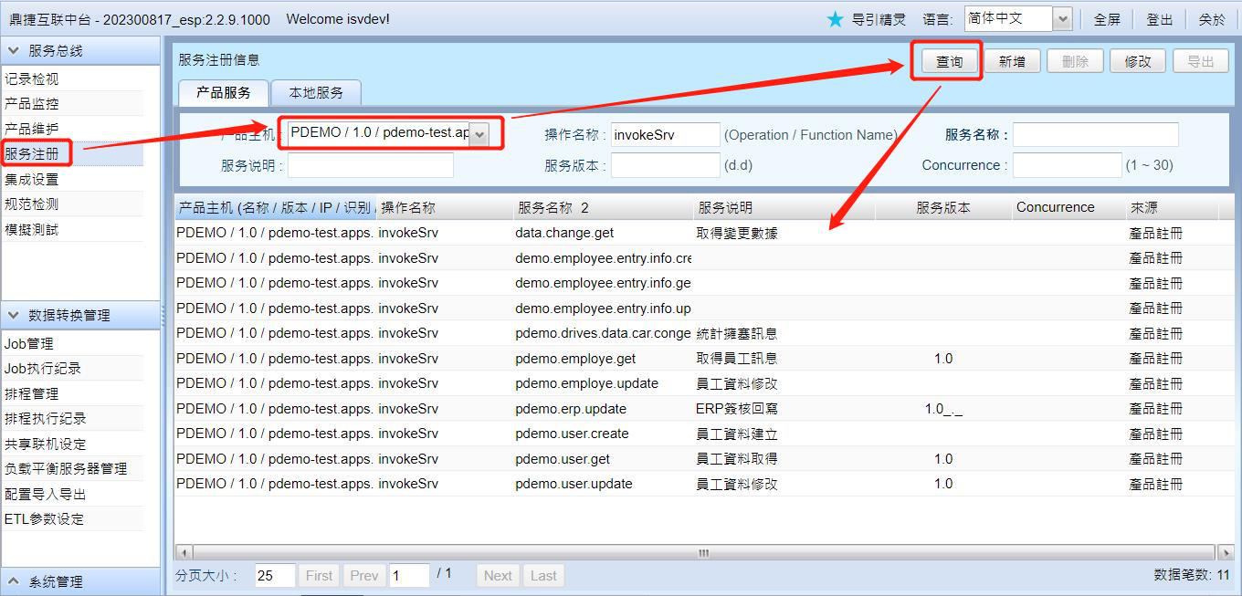Expand the 系统管理 section
Viewport: 1242px width, 596px height.
pos(14,581)
